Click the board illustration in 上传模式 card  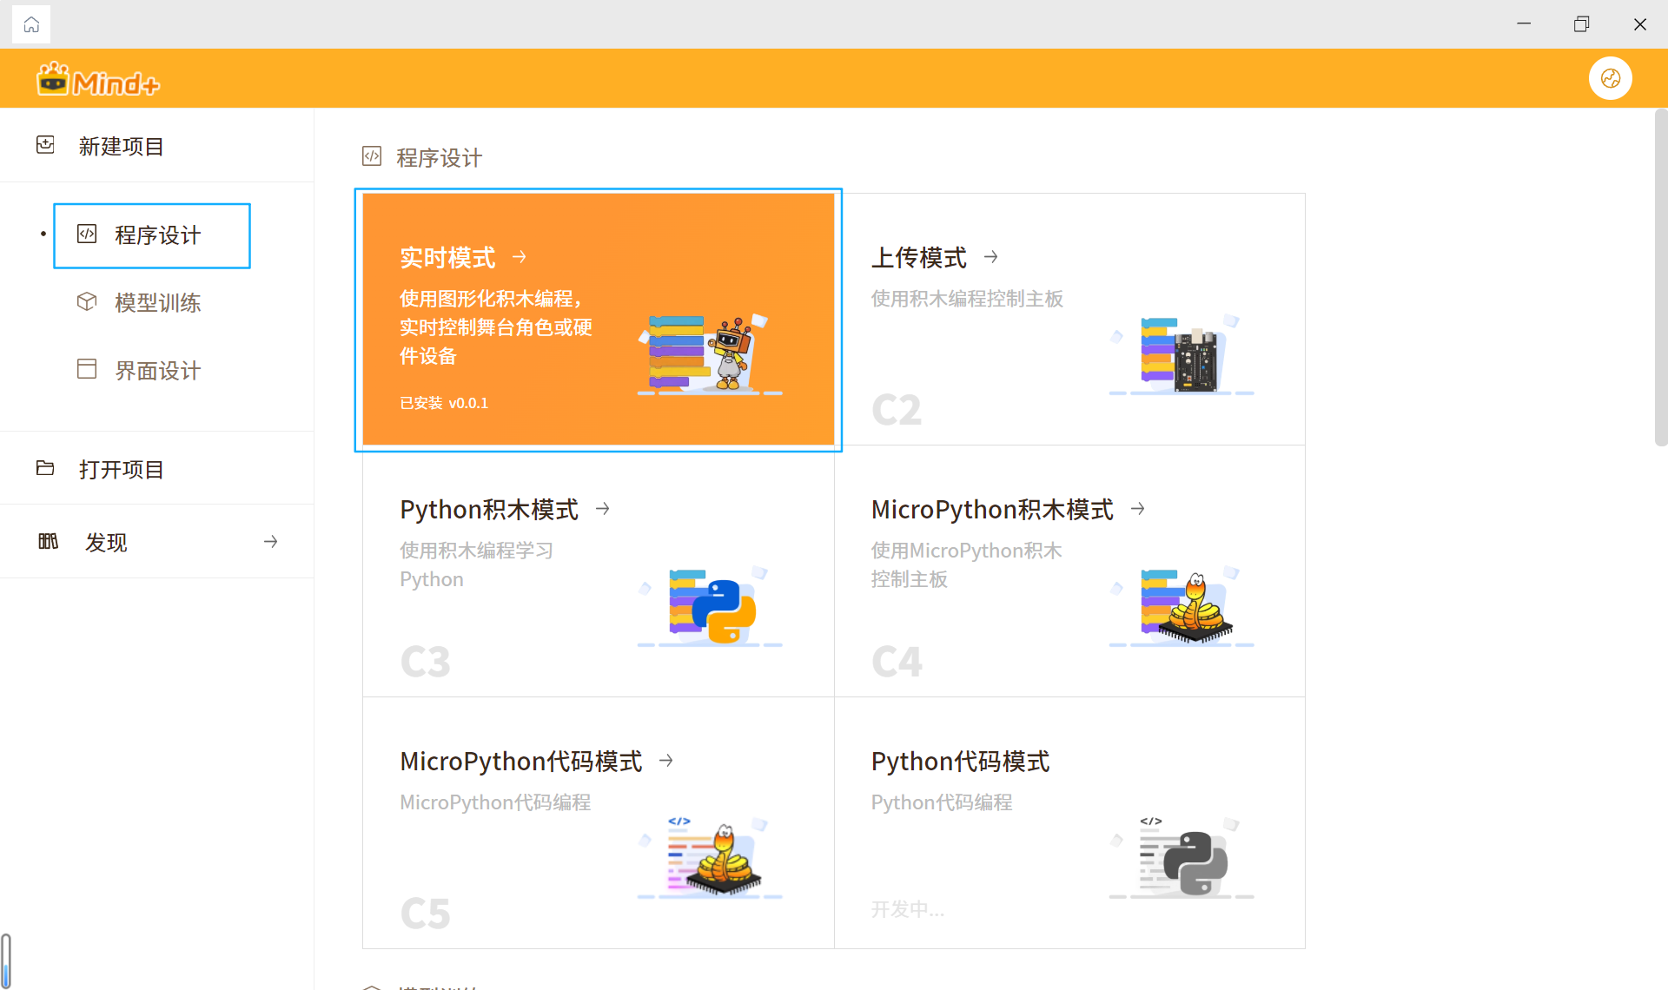click(x=1181, y=354)
